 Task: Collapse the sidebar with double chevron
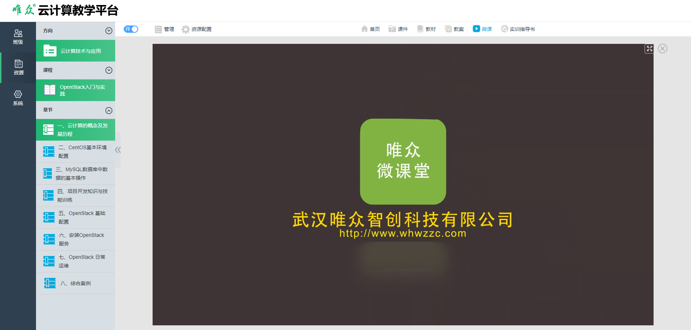click(118, 150)
